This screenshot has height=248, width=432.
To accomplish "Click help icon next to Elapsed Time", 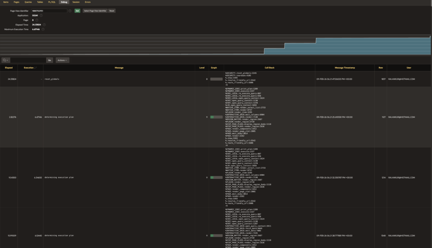I will coord(44,24).
